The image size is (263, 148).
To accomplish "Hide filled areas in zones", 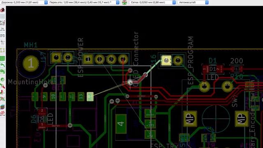I will click(2, 65).
